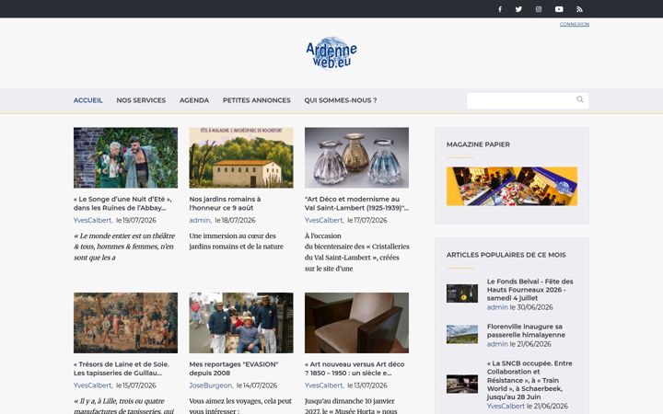Open the Art deco armchair thumbnail
This screenshot has width=663, height=414.
click(x=356, y=323)
